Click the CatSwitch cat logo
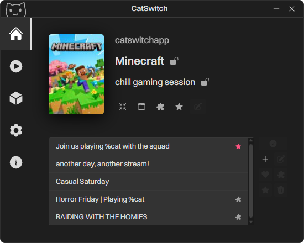The height and width of the screenshot is (243, 304). (x=15, y=10)
